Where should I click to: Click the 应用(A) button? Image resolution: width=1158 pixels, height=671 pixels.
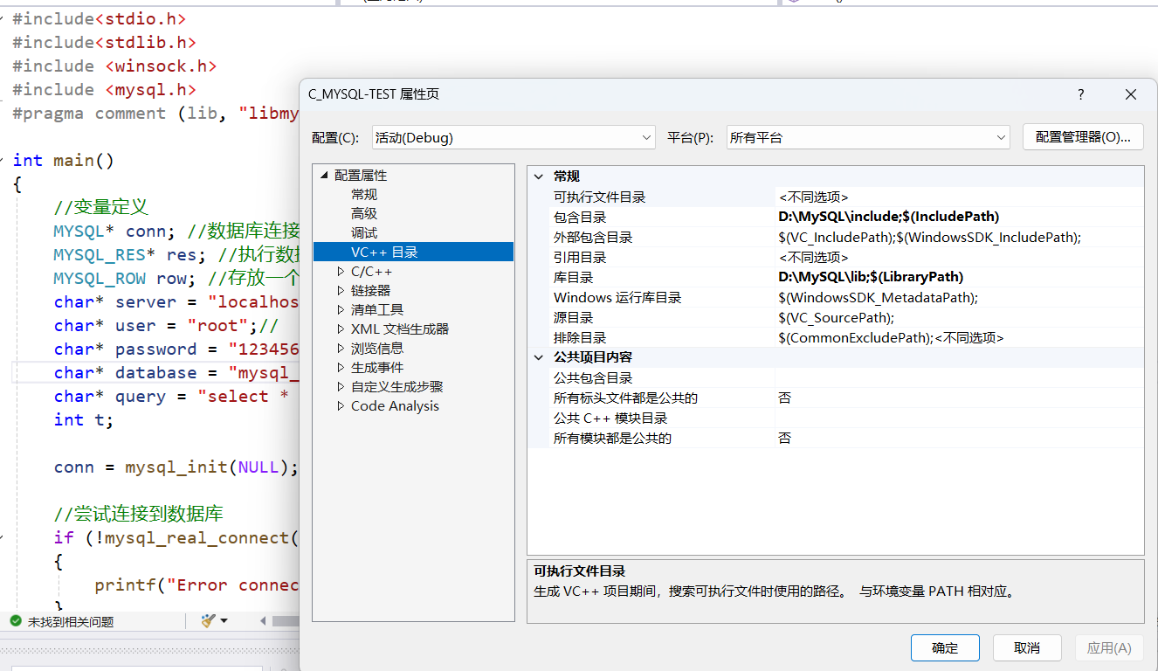click(x=1109, y=647)
